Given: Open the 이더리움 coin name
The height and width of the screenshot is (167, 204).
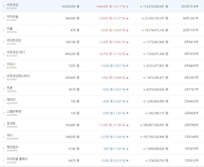Looking at the screenshot, I should tap(13, 17).
